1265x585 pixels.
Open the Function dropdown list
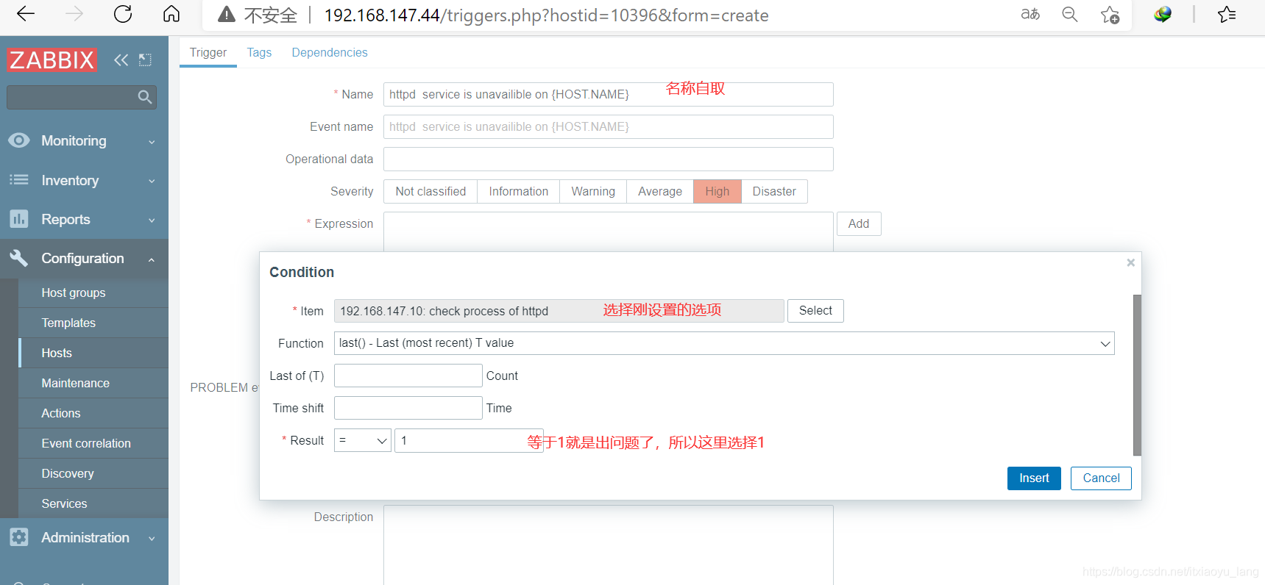tap(724, 343)
